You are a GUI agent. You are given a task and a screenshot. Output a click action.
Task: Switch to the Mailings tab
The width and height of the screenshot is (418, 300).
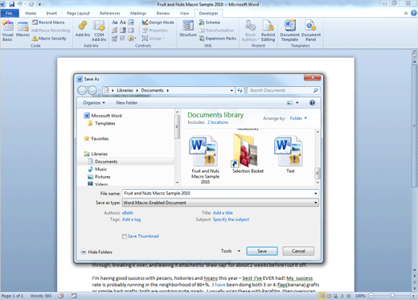(138, 13)
